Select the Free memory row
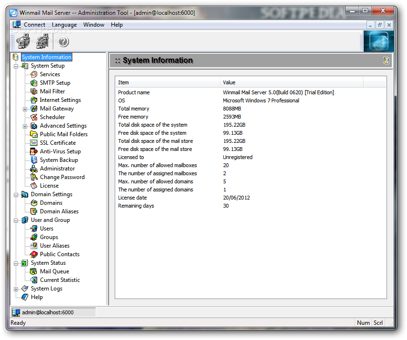 [x=250, y=117]
